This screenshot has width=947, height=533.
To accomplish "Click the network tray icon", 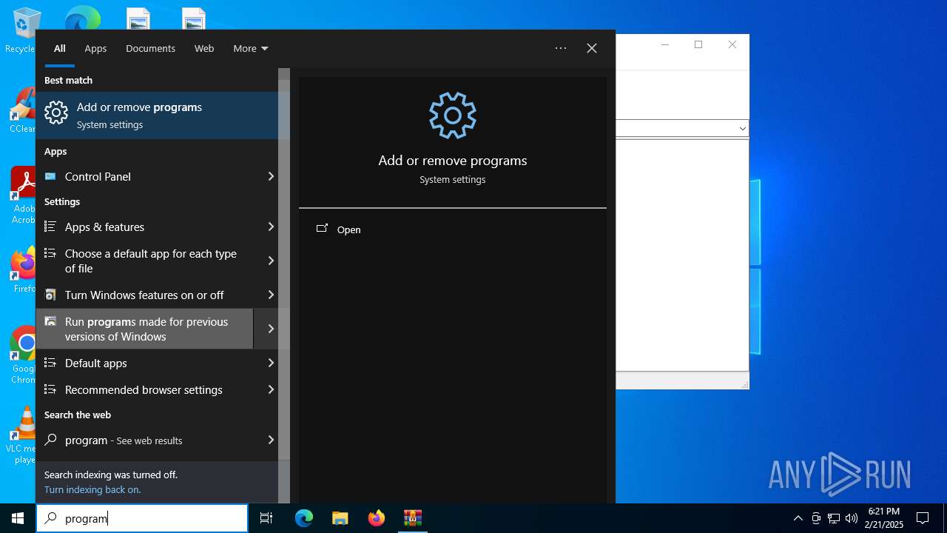I will pyautogui.click(x=834, y=518).
